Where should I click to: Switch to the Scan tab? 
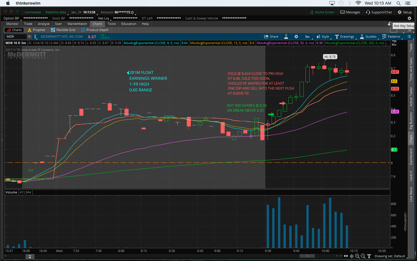coord(58,24)
